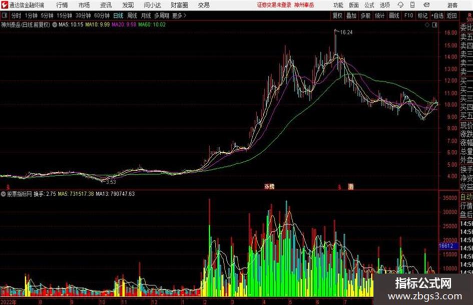Select the 周线 weekly chart tab

point(132,16)
